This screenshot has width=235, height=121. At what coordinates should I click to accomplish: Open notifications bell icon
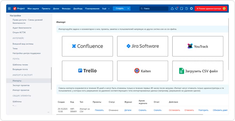point(177,9)
